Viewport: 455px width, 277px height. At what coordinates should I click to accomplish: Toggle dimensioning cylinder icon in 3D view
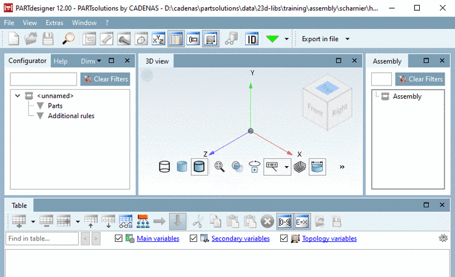click(x=317, y=167)
